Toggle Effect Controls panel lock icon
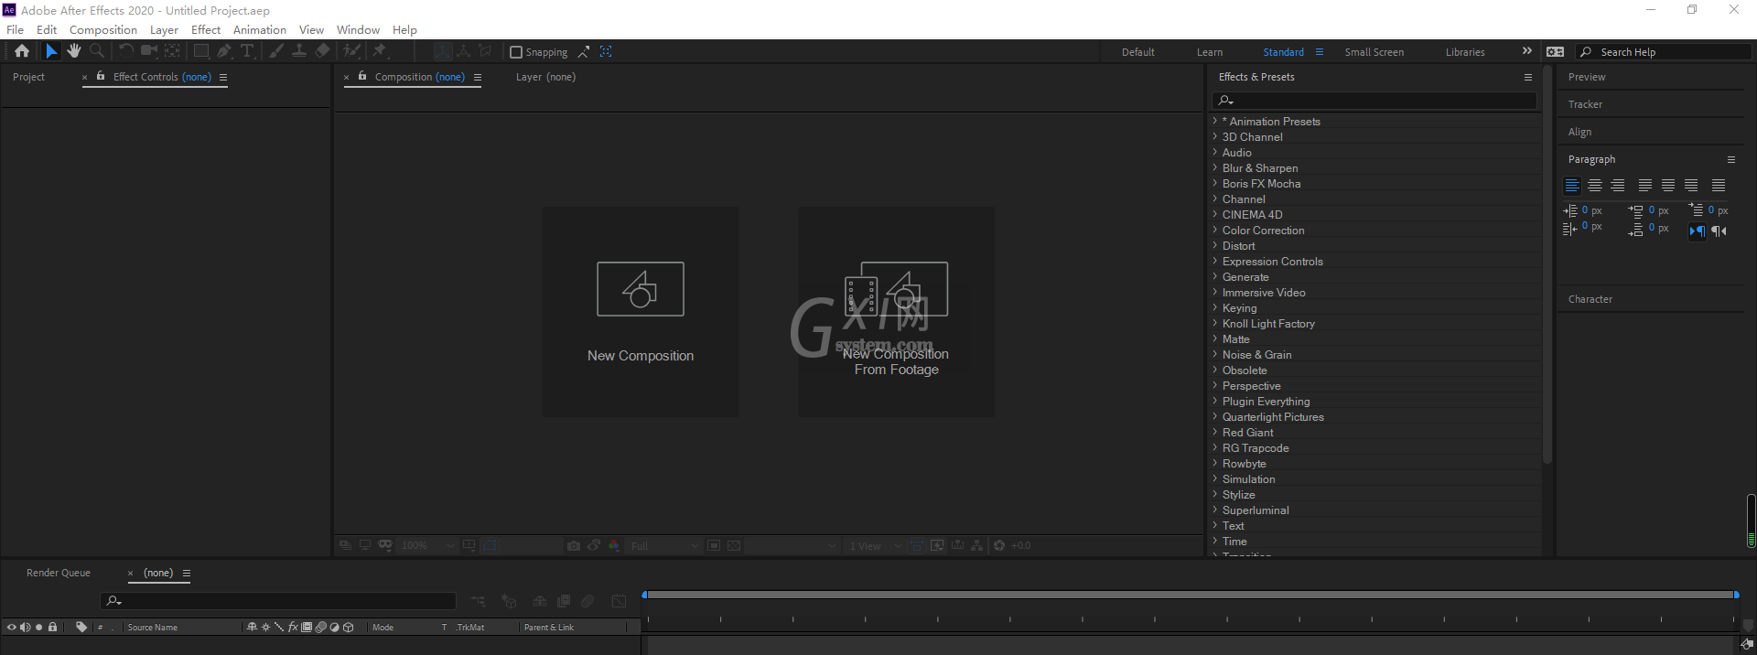The width and height of the screenshot is (1757, 655). (x=101, y=76)
